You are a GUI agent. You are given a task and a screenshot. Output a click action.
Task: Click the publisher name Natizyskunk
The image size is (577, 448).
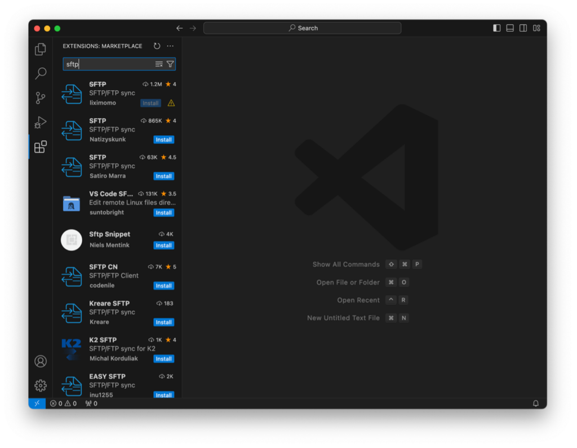108,139
